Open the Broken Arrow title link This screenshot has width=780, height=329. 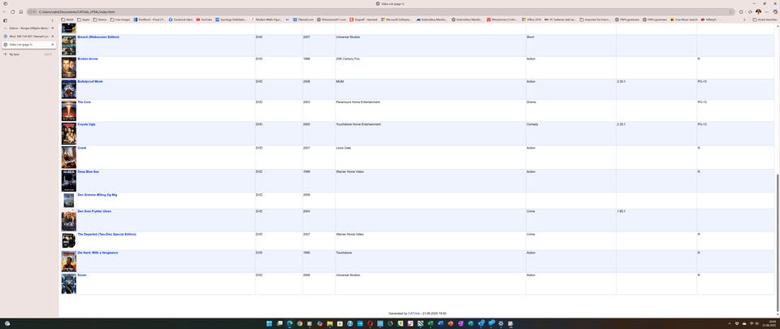(88, 59)
